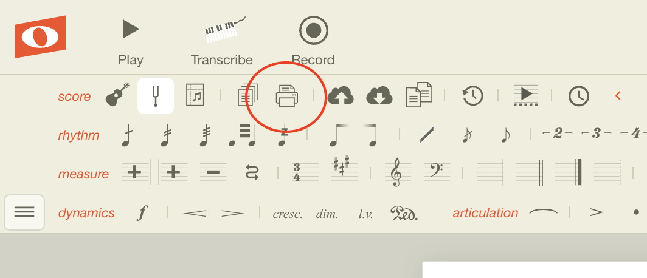Insert a treble clef
This screenshot has height=278, width=647.
tap(396, 172)
